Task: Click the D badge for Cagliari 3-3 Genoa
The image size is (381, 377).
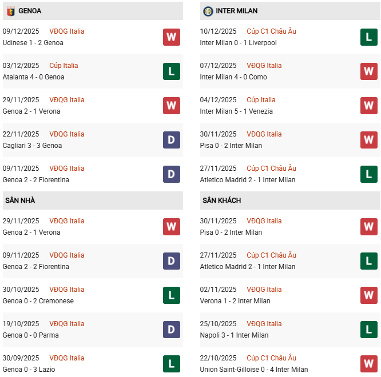Action: 171,140
